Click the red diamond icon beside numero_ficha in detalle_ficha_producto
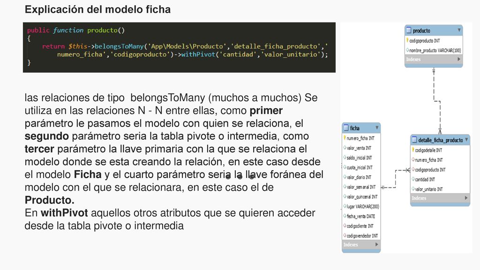The height and width of the screenshot is (270, 480). [413, 159]
